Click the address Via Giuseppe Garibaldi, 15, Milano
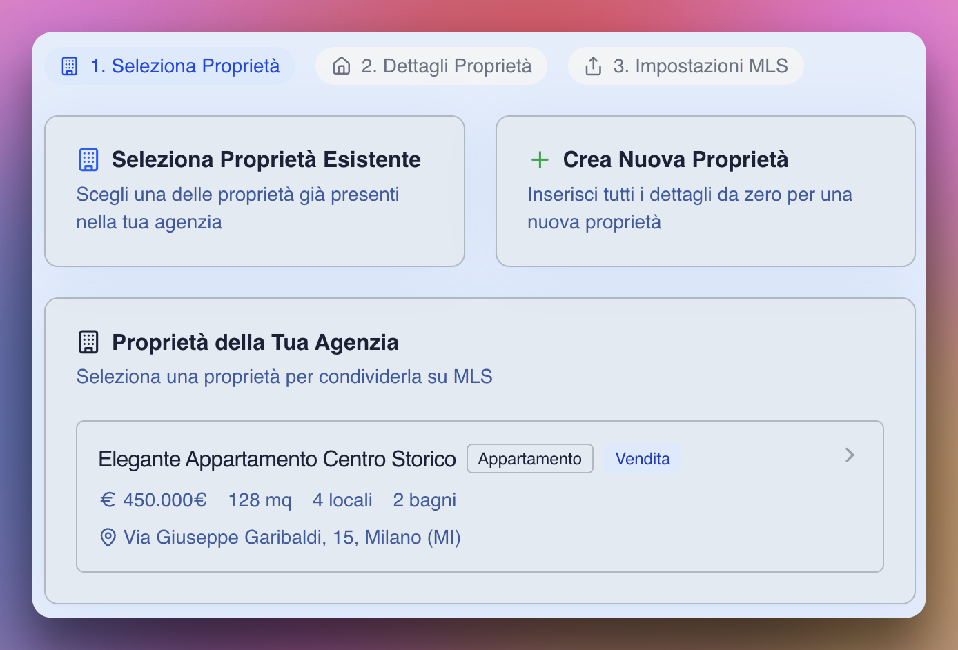The image size is (958, 650). click(291, 537)
